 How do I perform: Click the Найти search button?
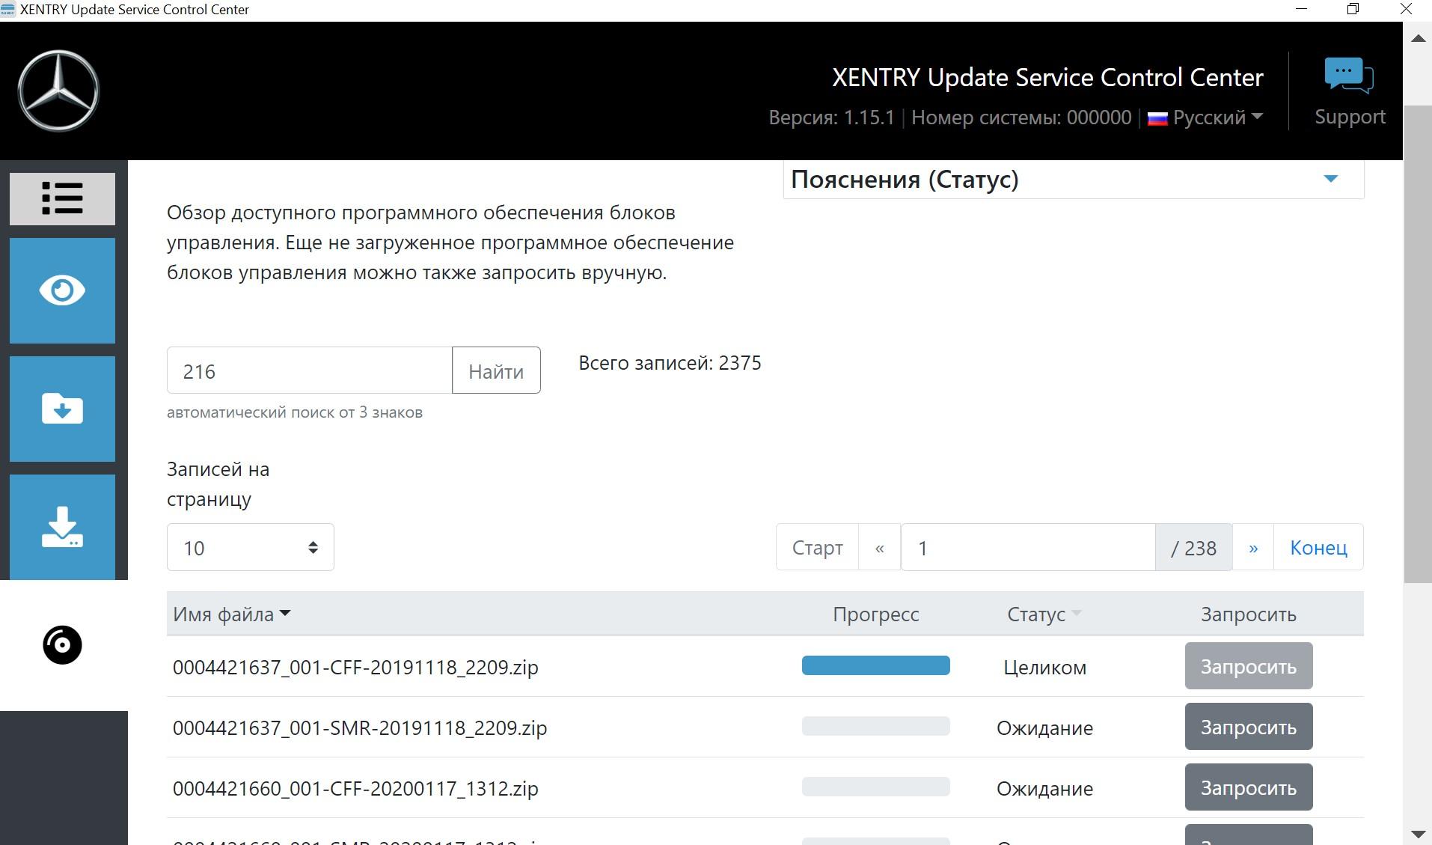tap(496, 370)
